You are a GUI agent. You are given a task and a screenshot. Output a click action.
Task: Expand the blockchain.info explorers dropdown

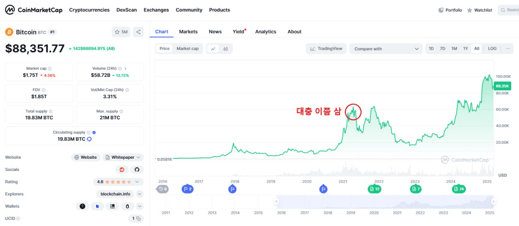pyautogui.click(x=139, y=194)
